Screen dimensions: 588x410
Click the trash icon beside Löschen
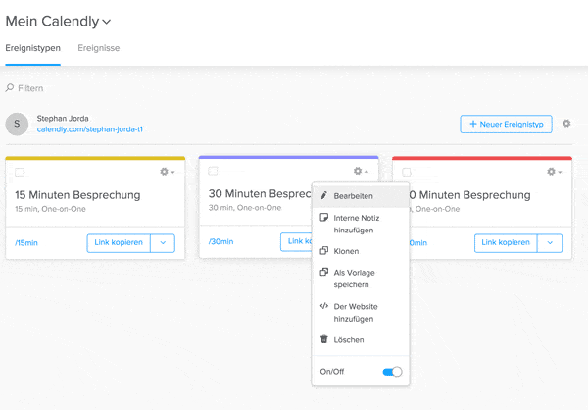pos(324,339)
